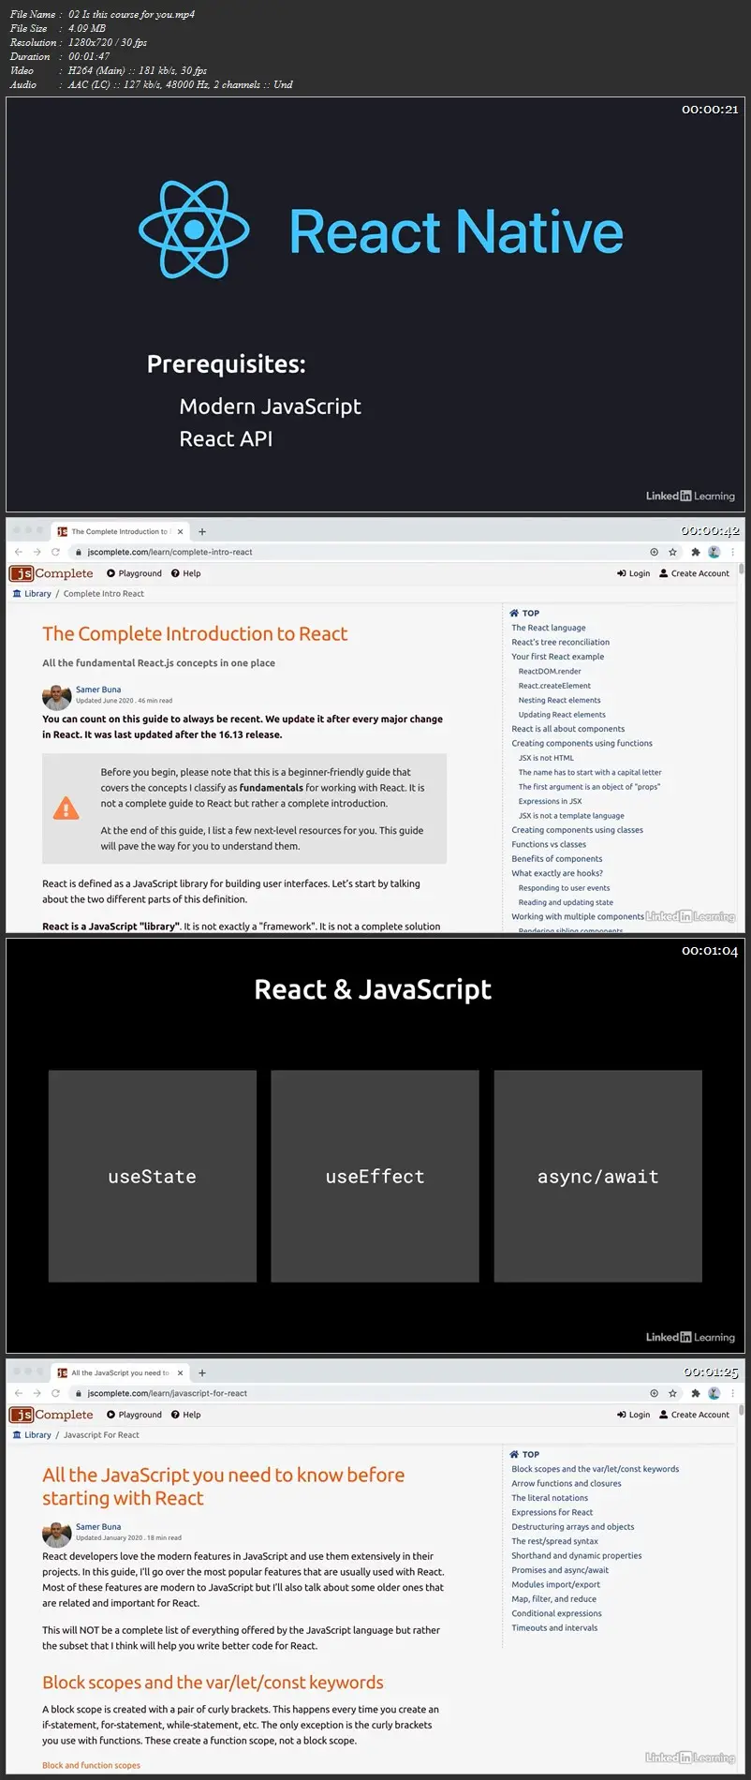Screen dimensions: 751x1780
Task: Click jsComplete logo on Complete Intro React page
Action: 52,573
